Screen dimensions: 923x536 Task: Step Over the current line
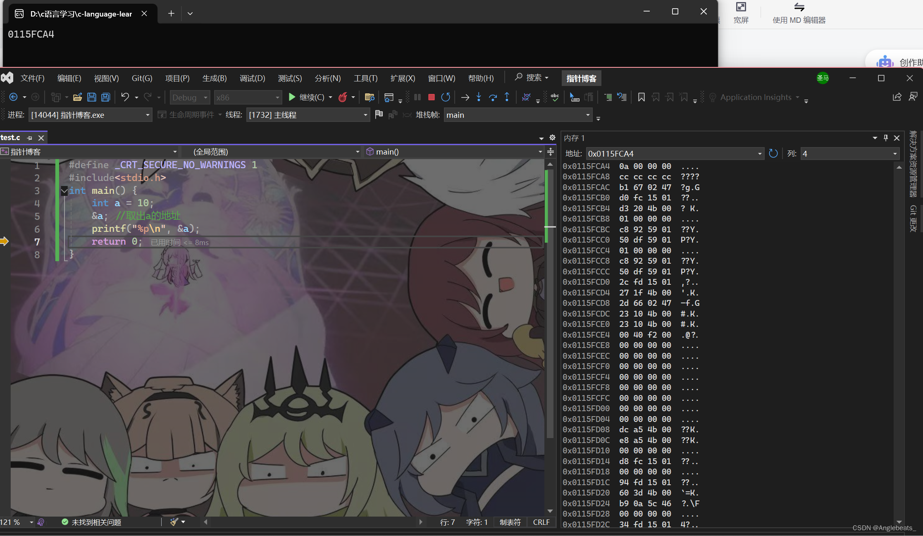[x=493, y=97]
